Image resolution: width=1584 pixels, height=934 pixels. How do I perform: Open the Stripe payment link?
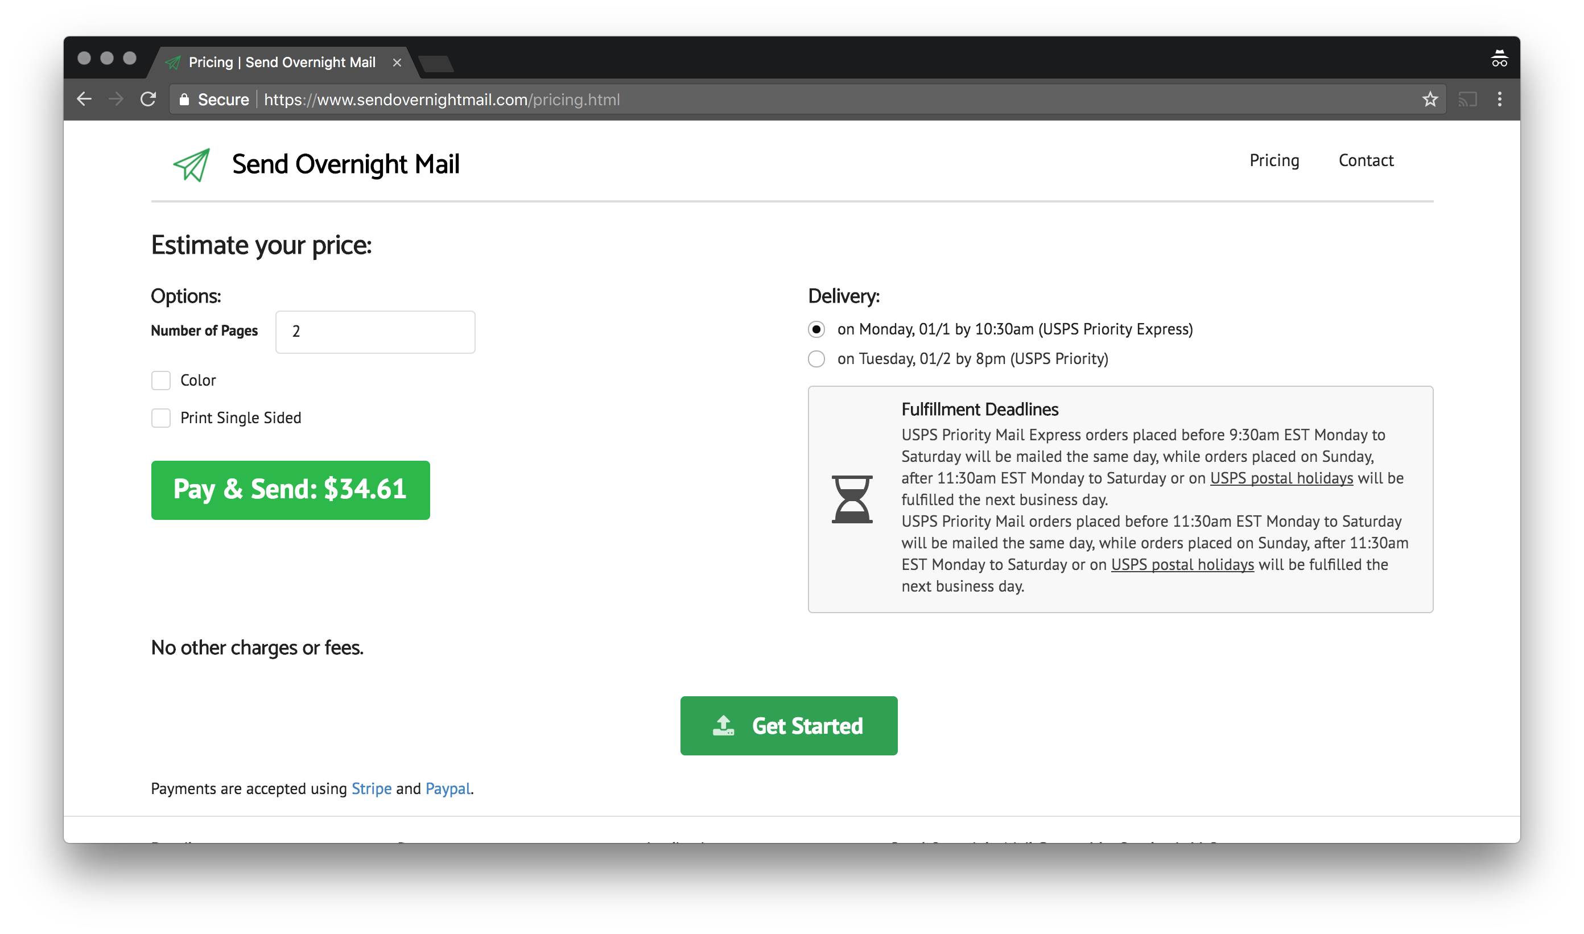click(372, 788)
